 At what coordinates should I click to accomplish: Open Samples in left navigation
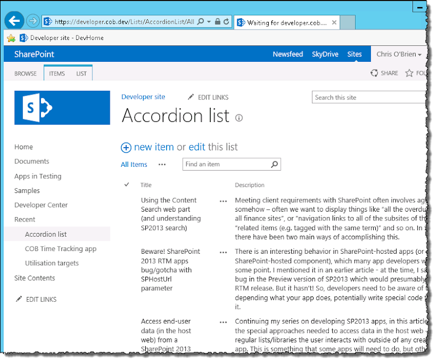tap(27, 190)
